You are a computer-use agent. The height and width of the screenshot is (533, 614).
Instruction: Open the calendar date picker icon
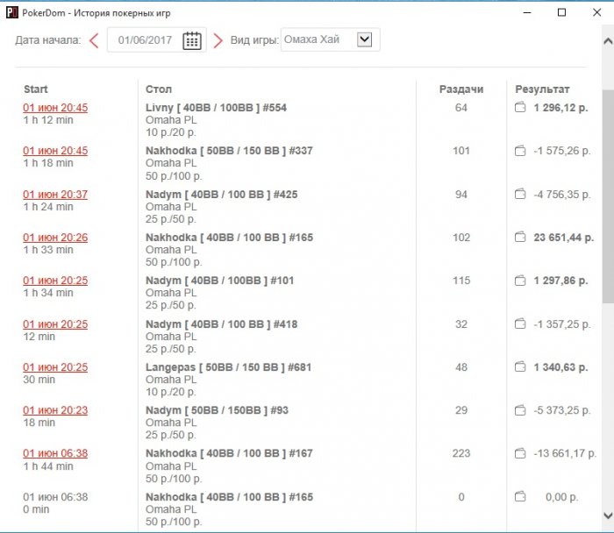(192, 40)
